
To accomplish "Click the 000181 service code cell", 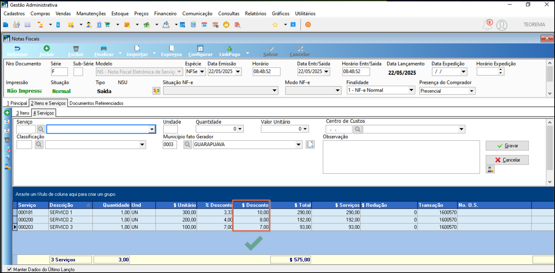I will coord(33,213).
